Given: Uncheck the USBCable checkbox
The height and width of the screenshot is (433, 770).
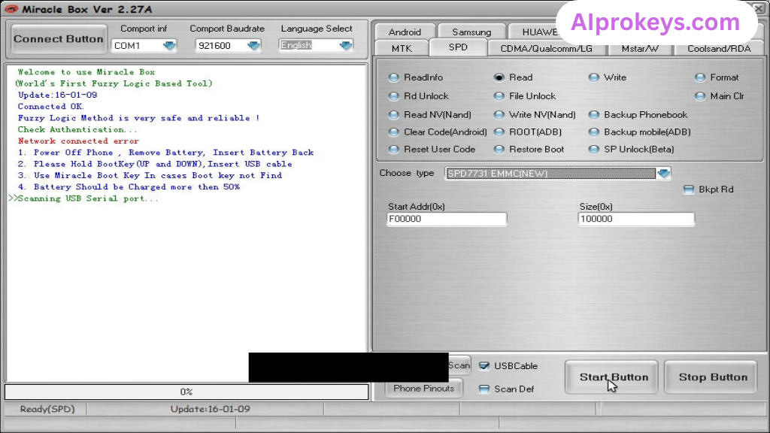Looking at the screenshot, I should click(484, 366).
